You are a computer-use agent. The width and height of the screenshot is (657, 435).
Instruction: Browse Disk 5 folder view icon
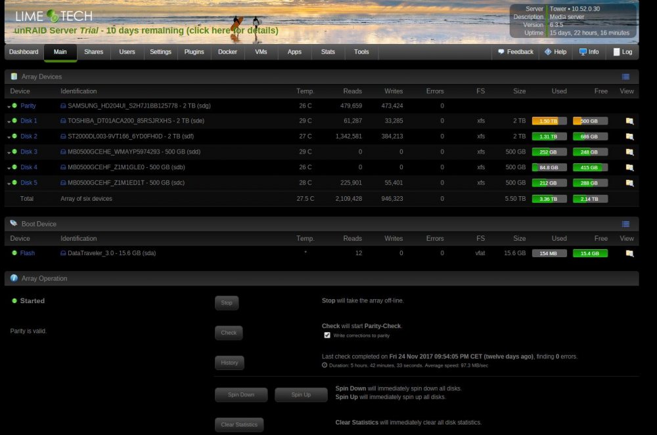click(x=629, y=183)
